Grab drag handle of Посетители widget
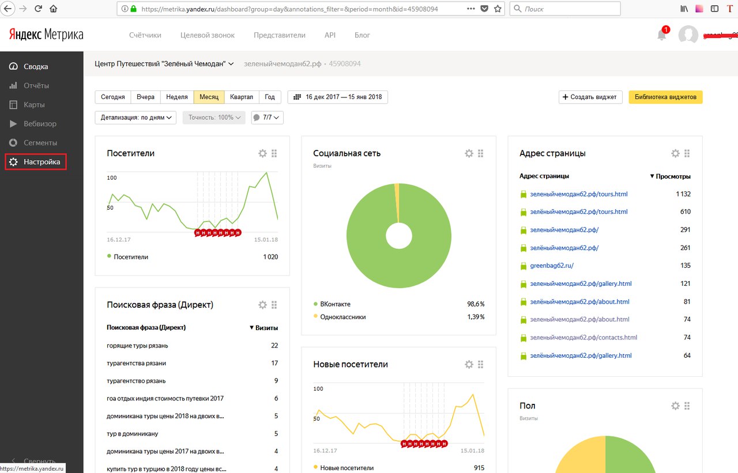 pyautogui.click(x=274, y=153)
